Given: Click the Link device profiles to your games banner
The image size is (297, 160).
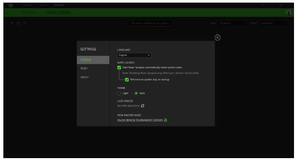Looking at the screenshot, I should 150,23.
